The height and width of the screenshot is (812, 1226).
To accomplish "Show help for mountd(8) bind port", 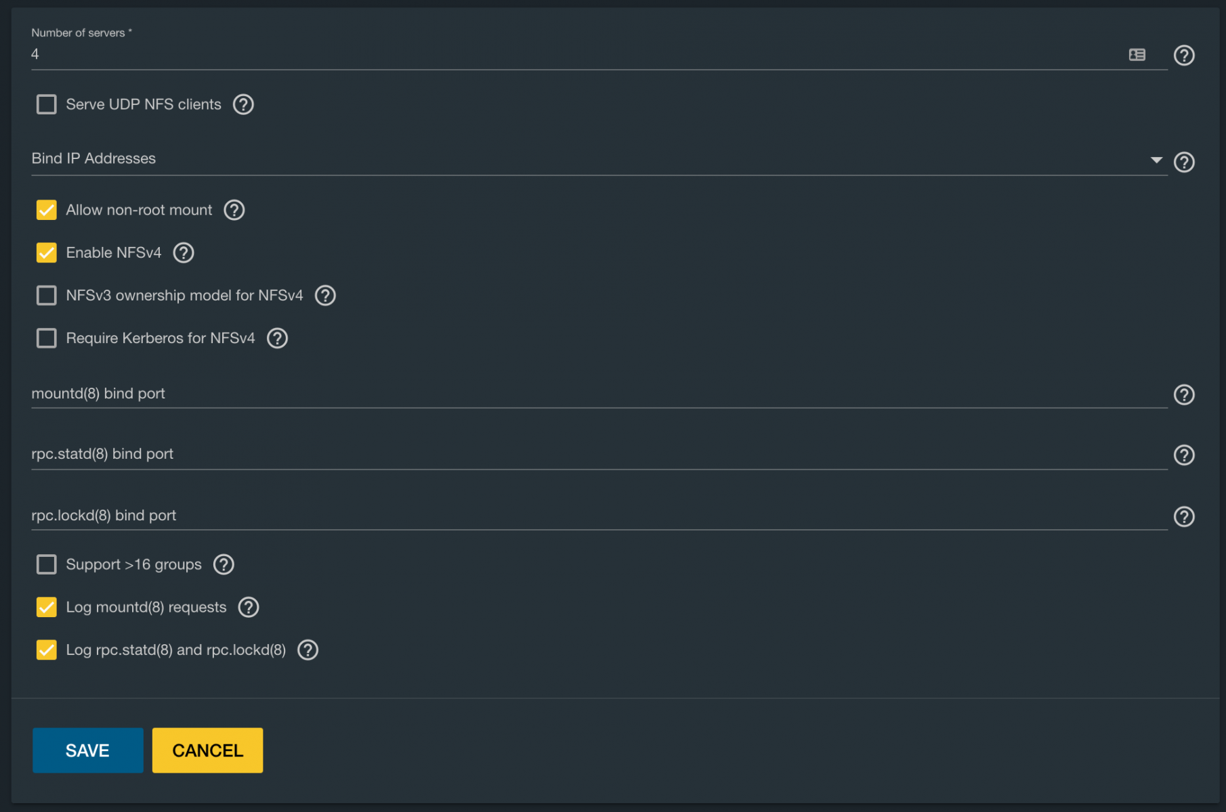I will (x=1183, y=394).
